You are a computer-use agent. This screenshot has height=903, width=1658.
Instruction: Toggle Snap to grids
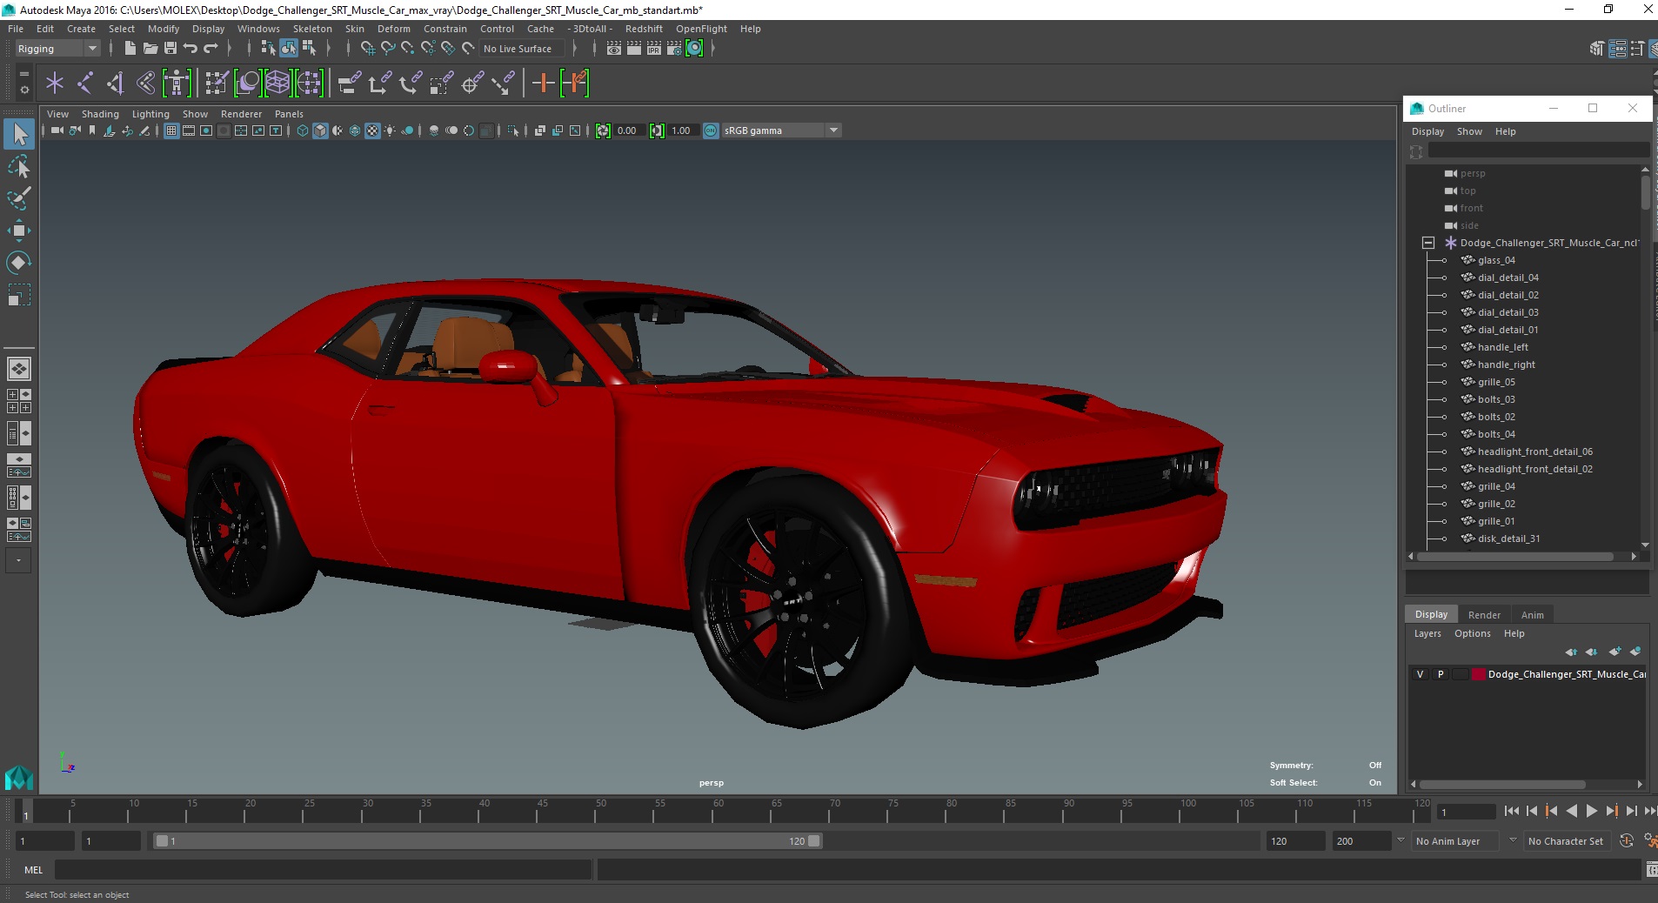368,49
